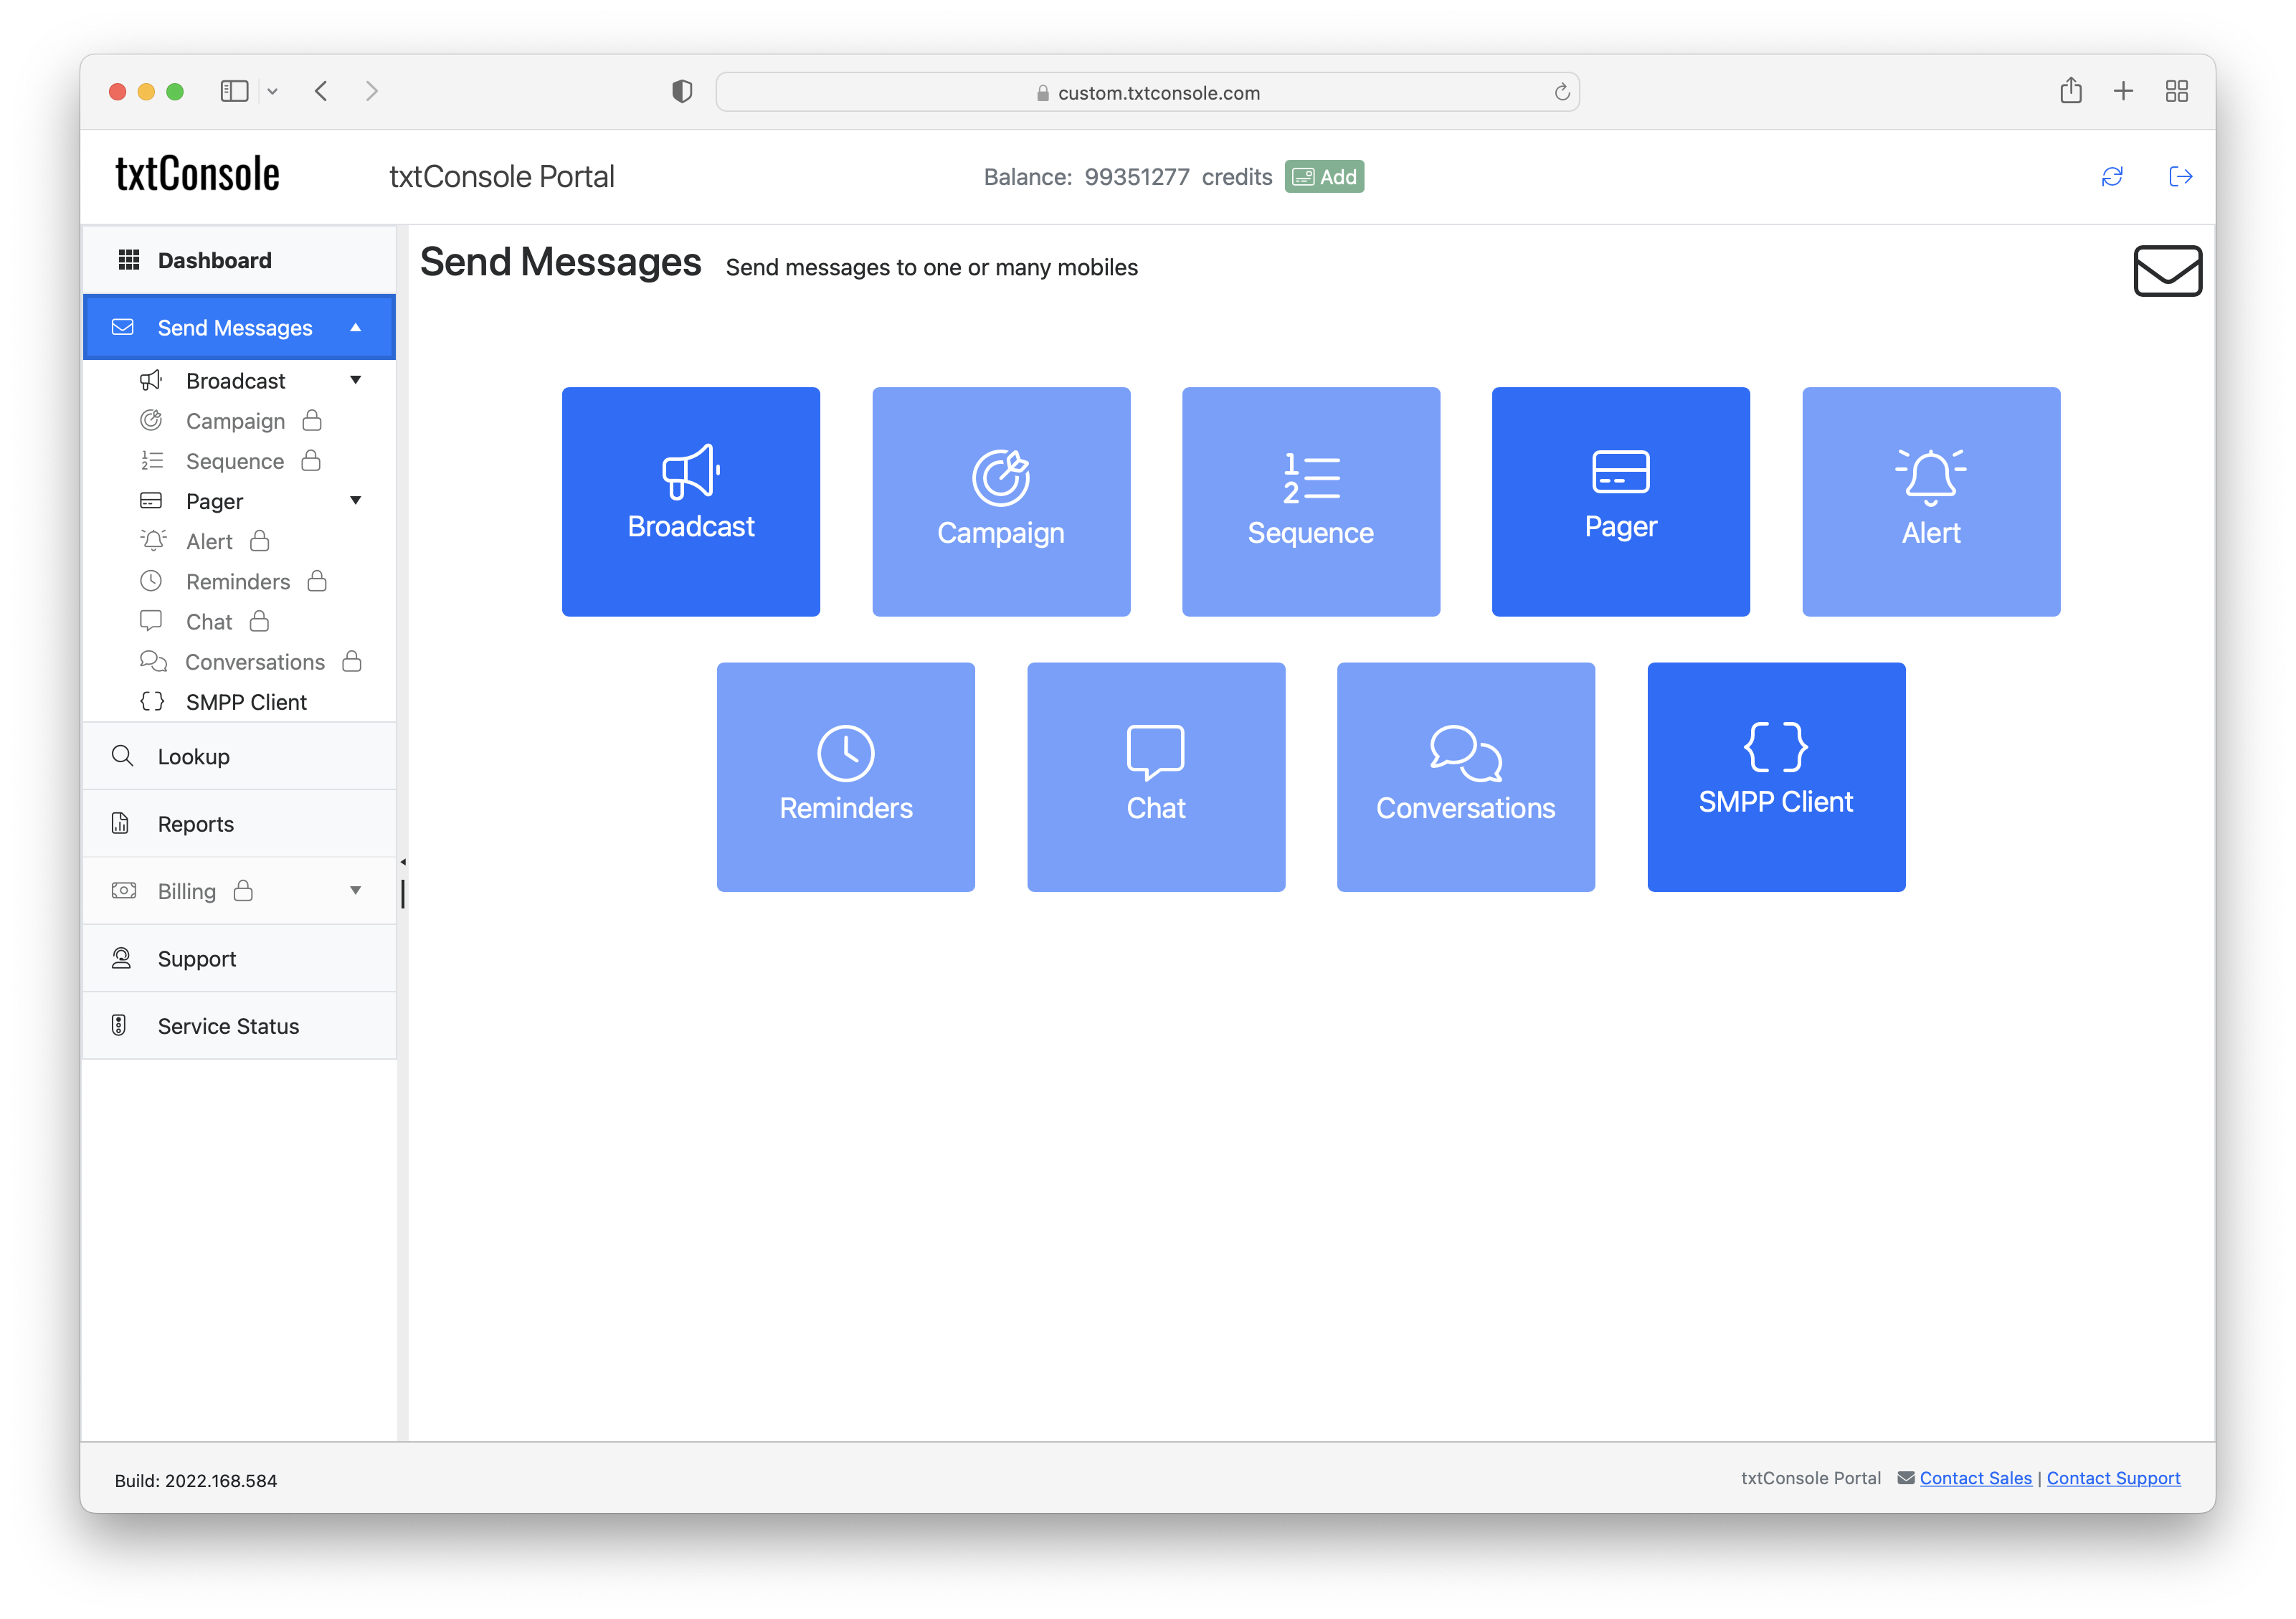2296x1619 pixels.
Task: Open the Contact Sales link
Action: (x=1975, y=1478)
